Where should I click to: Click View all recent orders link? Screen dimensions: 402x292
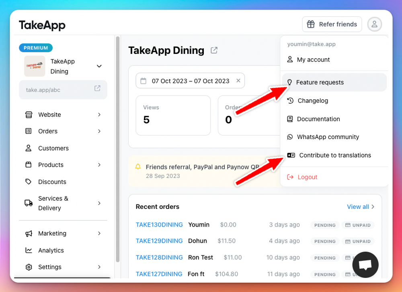(x=361, y=207)
